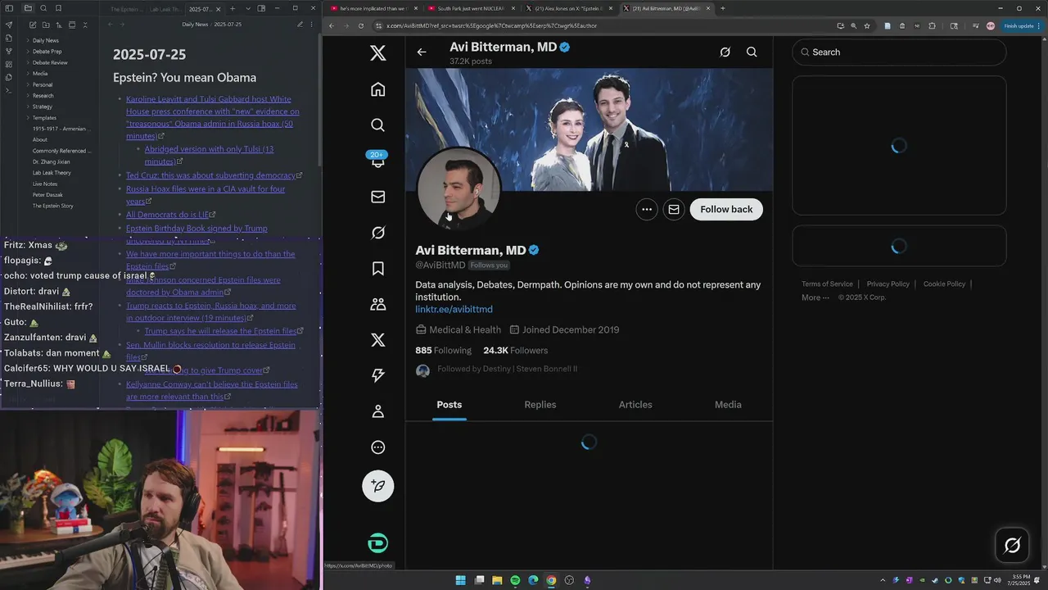
Task: Click Grok icon in profile header
Action: point(725,52)
